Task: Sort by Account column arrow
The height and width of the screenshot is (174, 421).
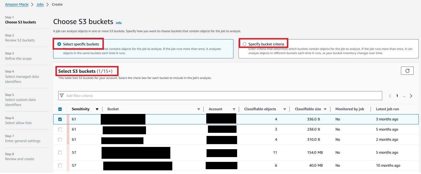Action: 234,109
